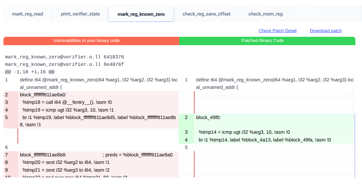Select the __fentry__ call on line 3

pos(57,102)
